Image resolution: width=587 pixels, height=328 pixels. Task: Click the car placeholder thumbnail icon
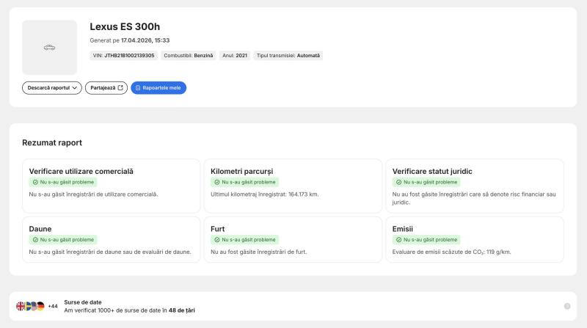49,48
